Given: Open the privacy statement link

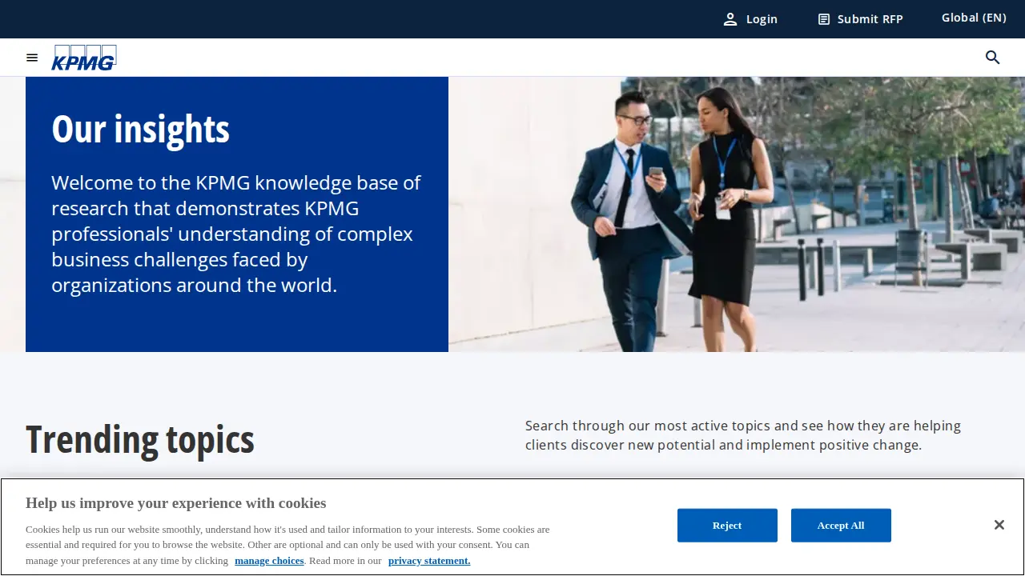Looking at the screenshot, I should click(x=429, y=561).
